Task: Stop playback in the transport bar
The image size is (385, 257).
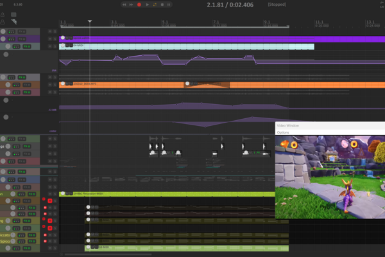Action: click(x=162, y=4)
